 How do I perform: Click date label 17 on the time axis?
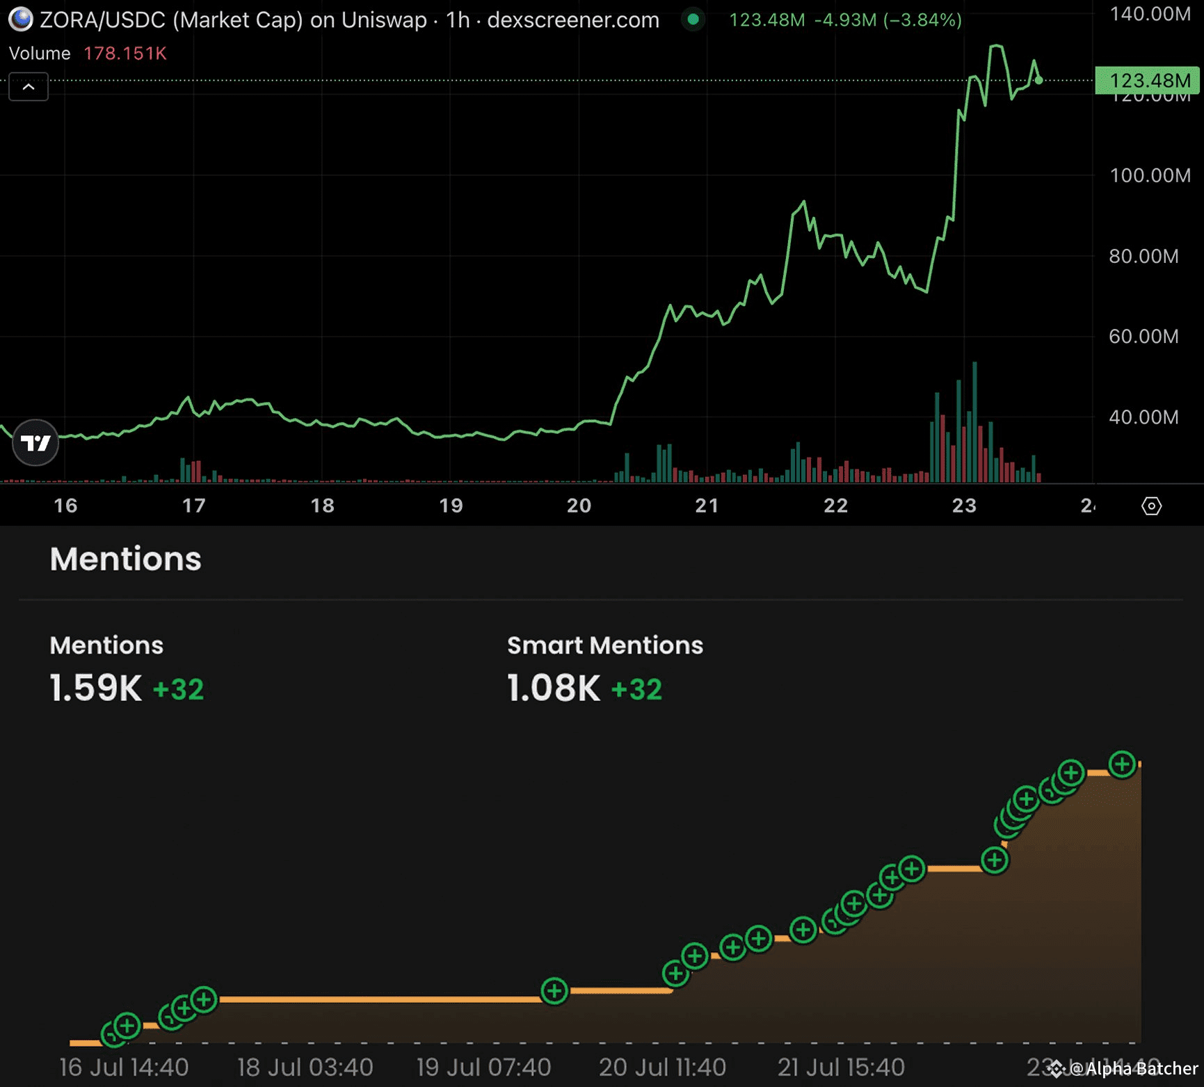tap(194, 506)
